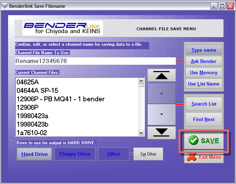Click the file list scrollbar up arrow
Screen dimensions: 236x184
point(141,81)
